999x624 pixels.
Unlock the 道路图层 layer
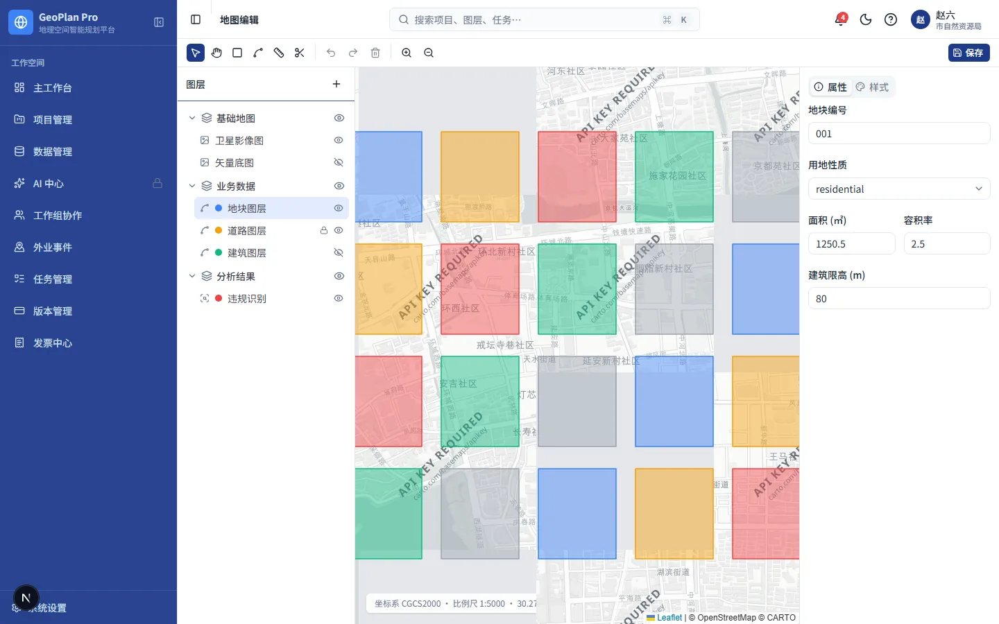pyautogui.click(x=323, y=231)
